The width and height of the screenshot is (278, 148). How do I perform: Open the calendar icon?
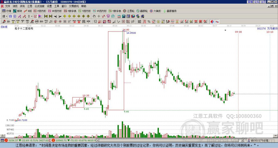[x=119, y=16]
